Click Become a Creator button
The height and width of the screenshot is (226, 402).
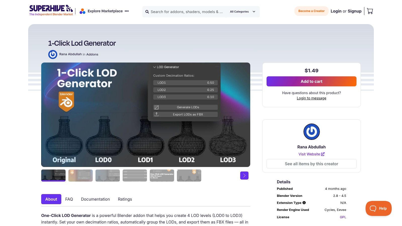(311, 11)
